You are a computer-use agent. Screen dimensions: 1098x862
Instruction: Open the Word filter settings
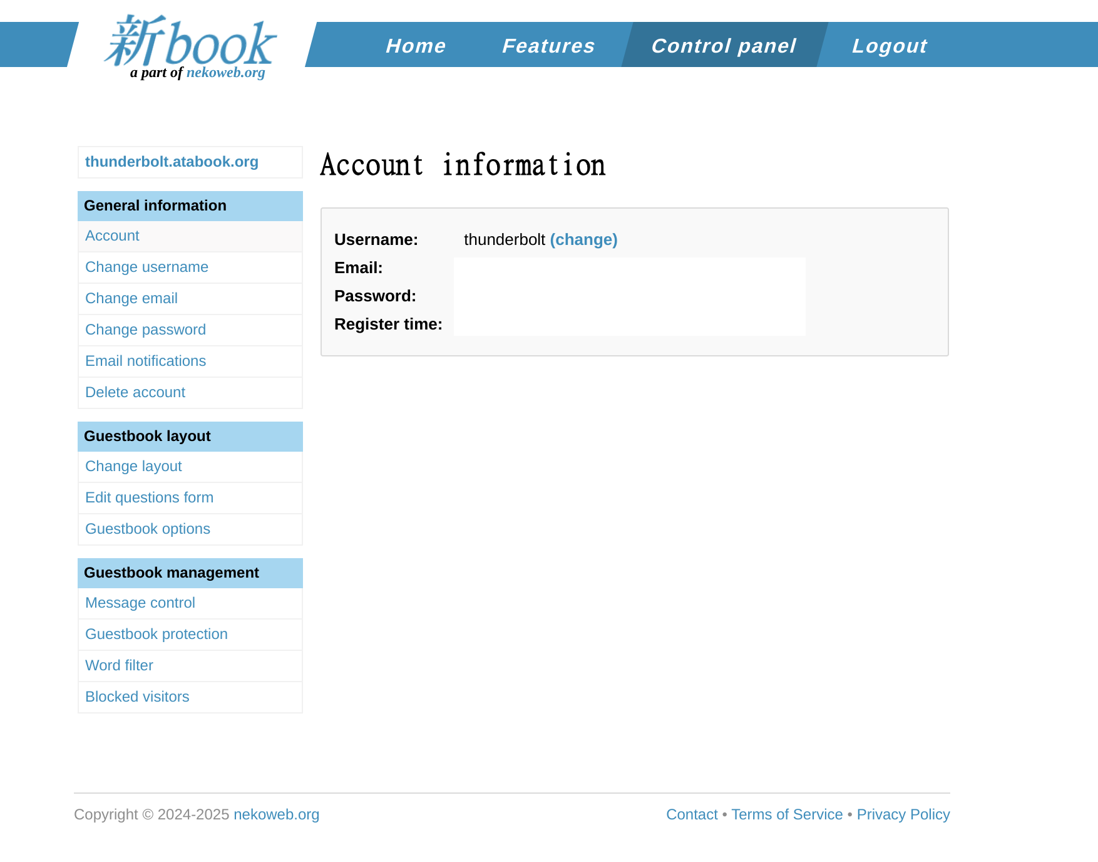tap(119, 666)
